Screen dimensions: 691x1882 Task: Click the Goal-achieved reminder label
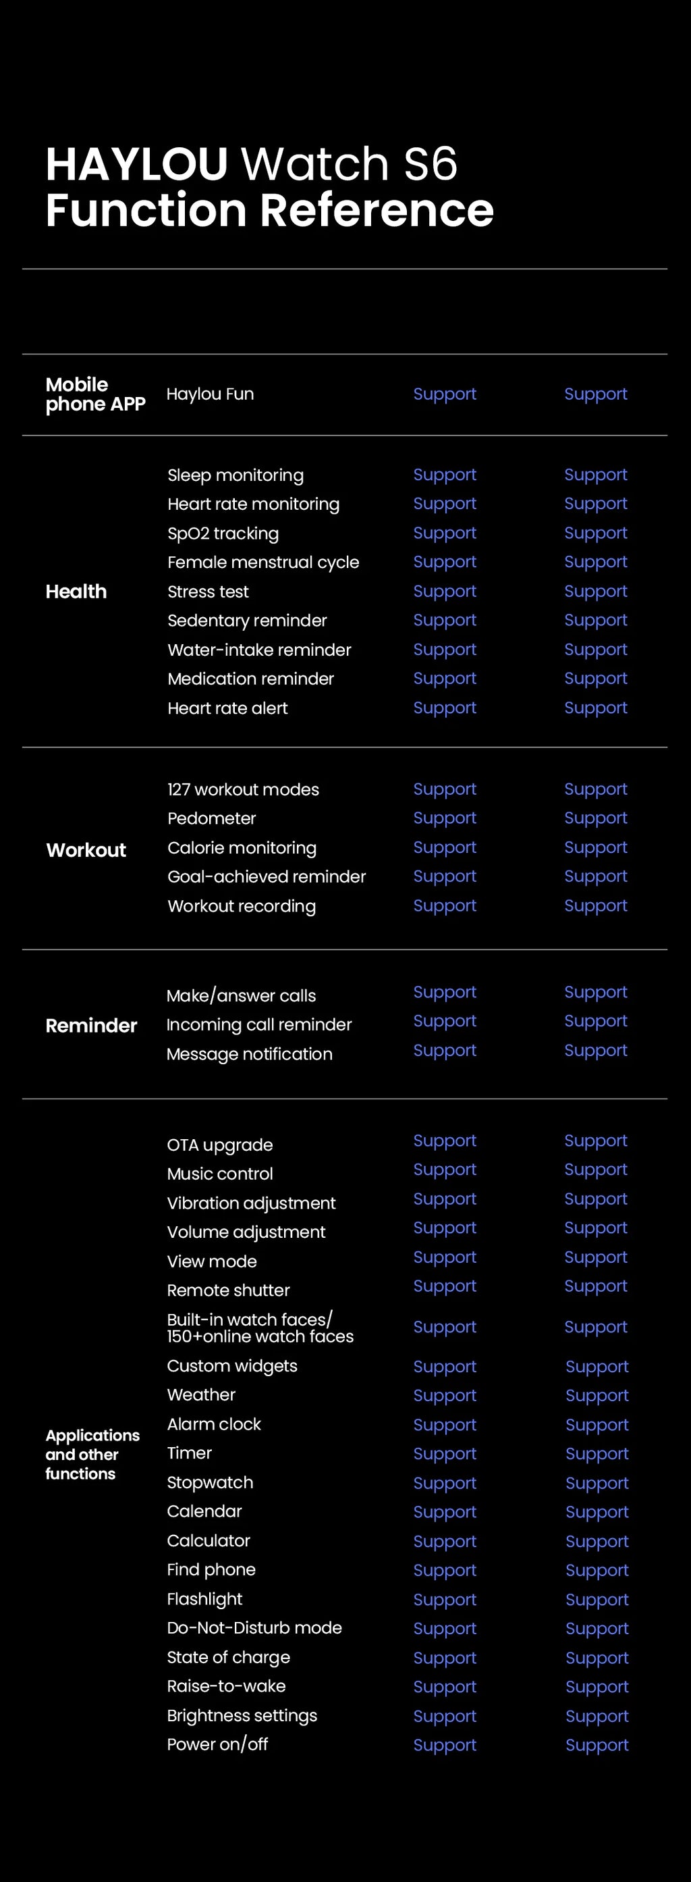267,877
